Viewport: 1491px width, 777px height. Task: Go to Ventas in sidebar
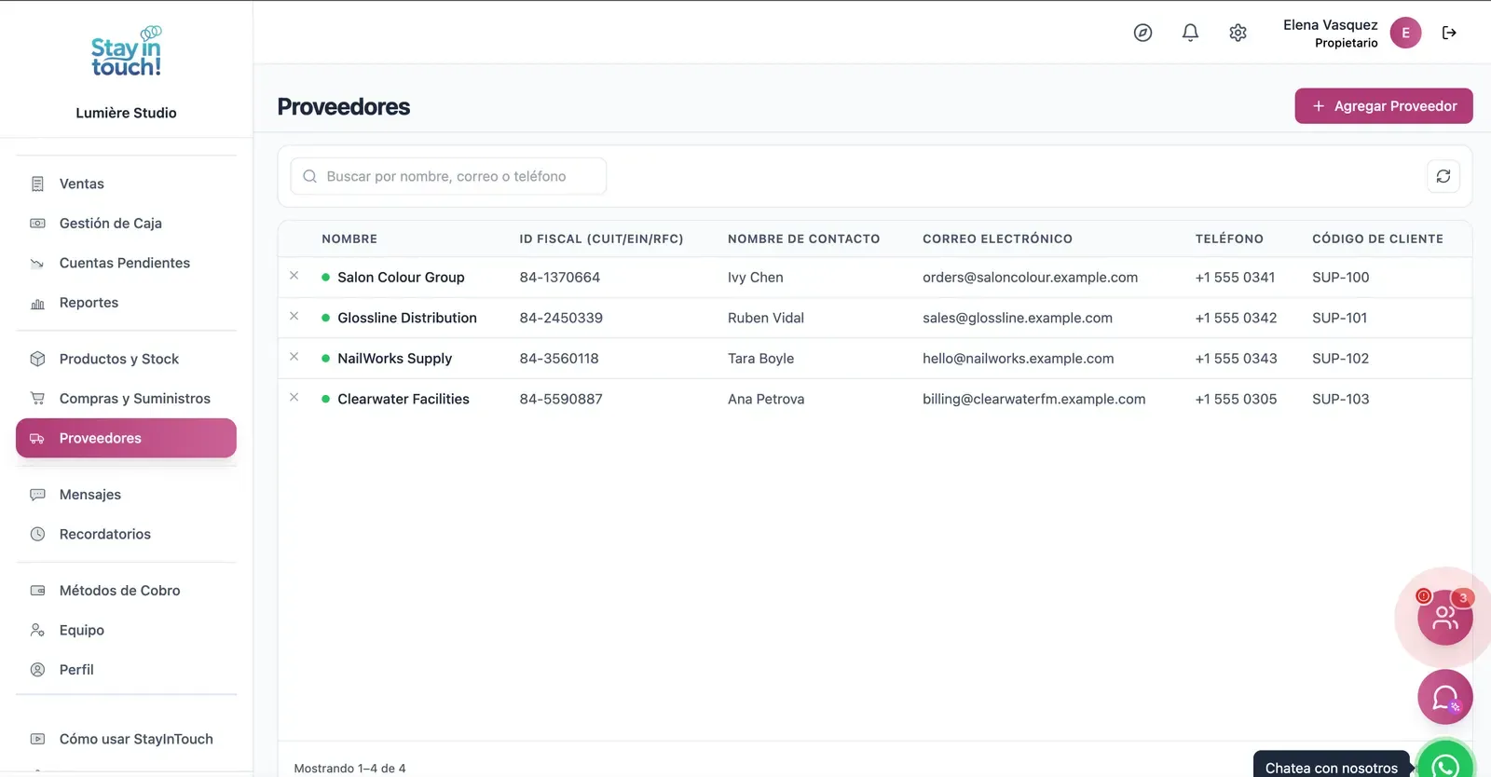pyautogui.click(x=126, y=184)
